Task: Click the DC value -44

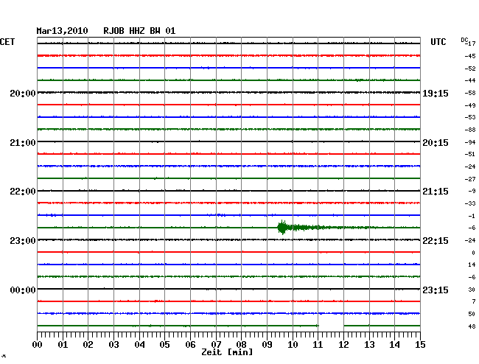Action: pyautogui.click(x=470, y=80)
